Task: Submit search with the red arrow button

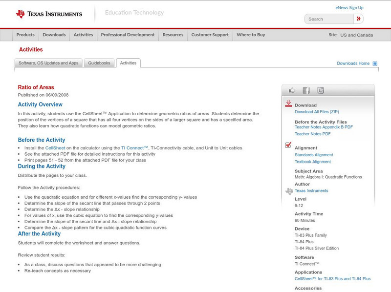Action: (x=358, y=19)
